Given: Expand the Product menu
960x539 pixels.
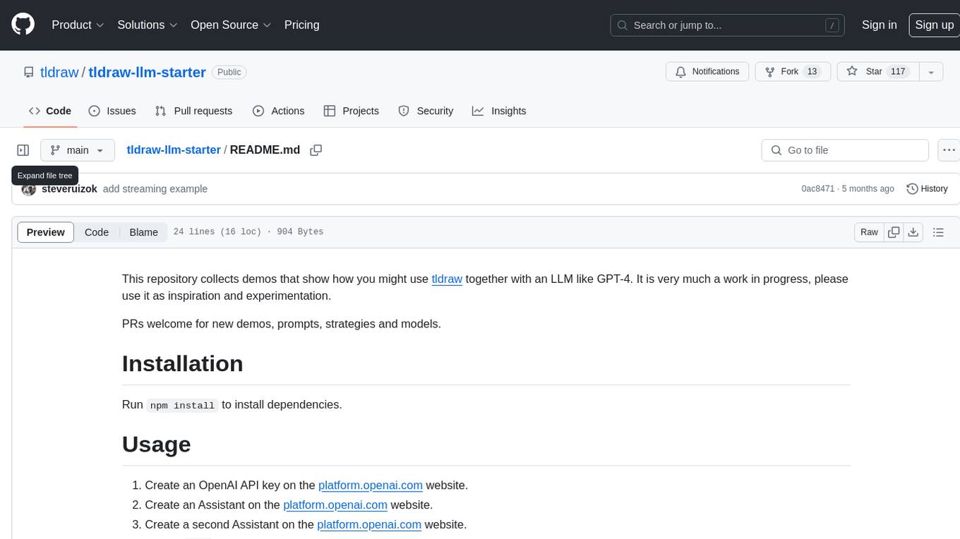Looking at the screenshot, I should pos(78,25).
